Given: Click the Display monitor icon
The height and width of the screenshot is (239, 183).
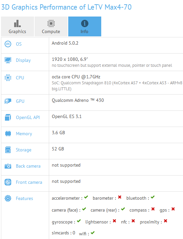Looking at the screenshot, I should click(x=8, y=60).
